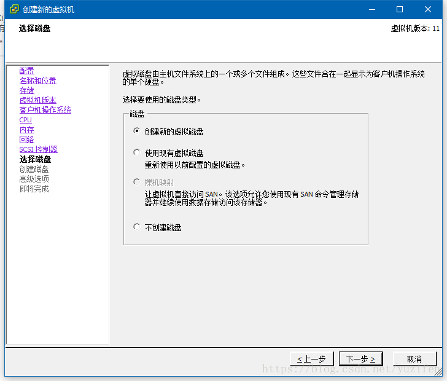The image size is (447, 381).
Task: Open the SCSI 控制器 step link
Action: (x=38, y=149)
